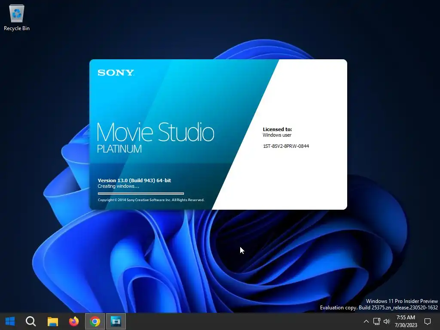This screenshot has width=440, height=330.
Task: Click the "Creating windows..." status text
Action: pos(118,186)
